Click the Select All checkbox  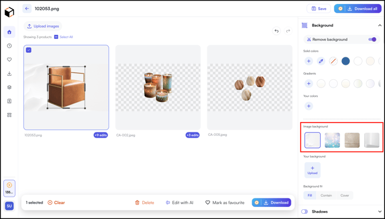[x=56, y=37]
